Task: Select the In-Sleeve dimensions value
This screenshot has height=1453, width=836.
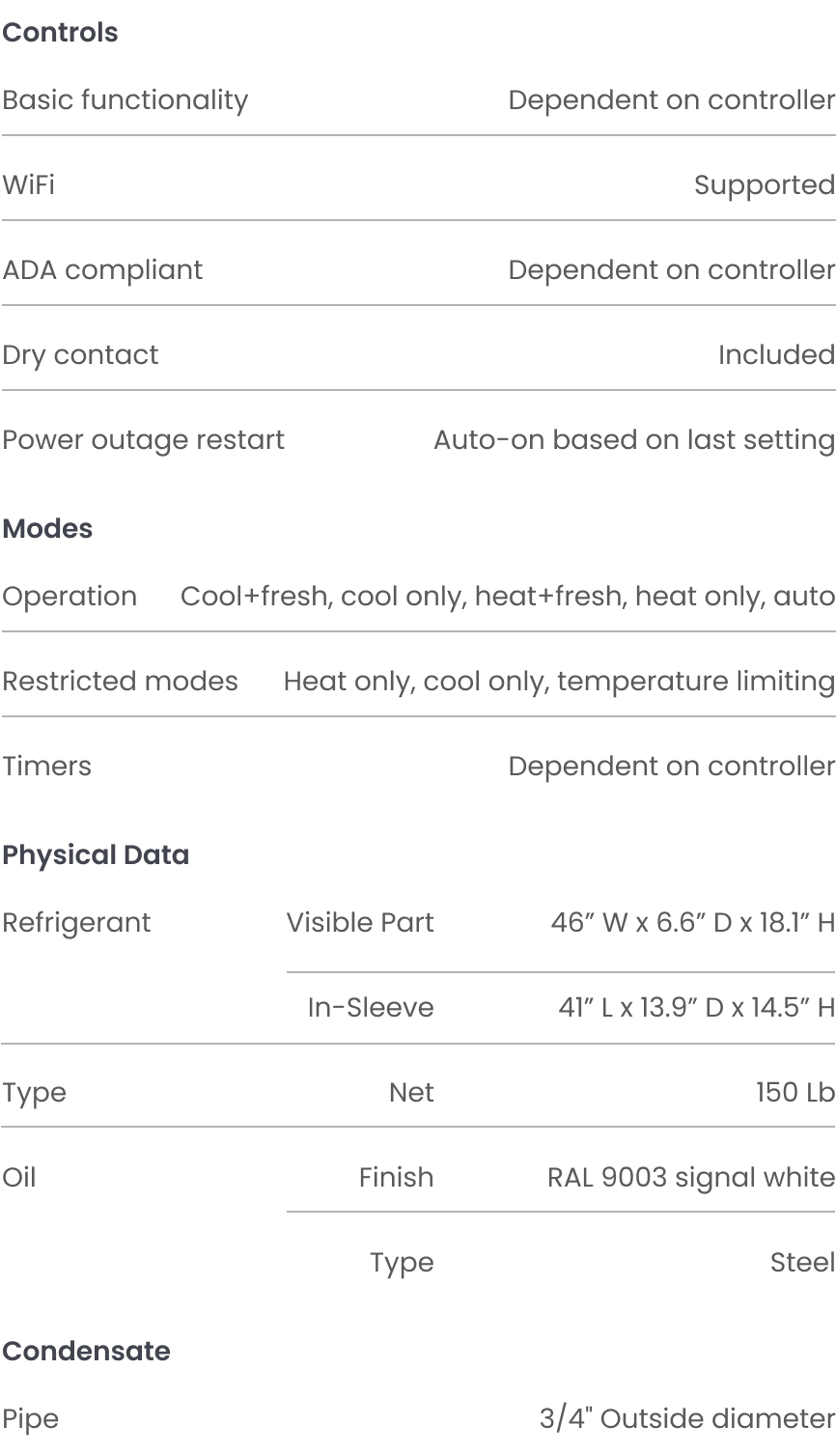Action: click(x=697, y=1008)
